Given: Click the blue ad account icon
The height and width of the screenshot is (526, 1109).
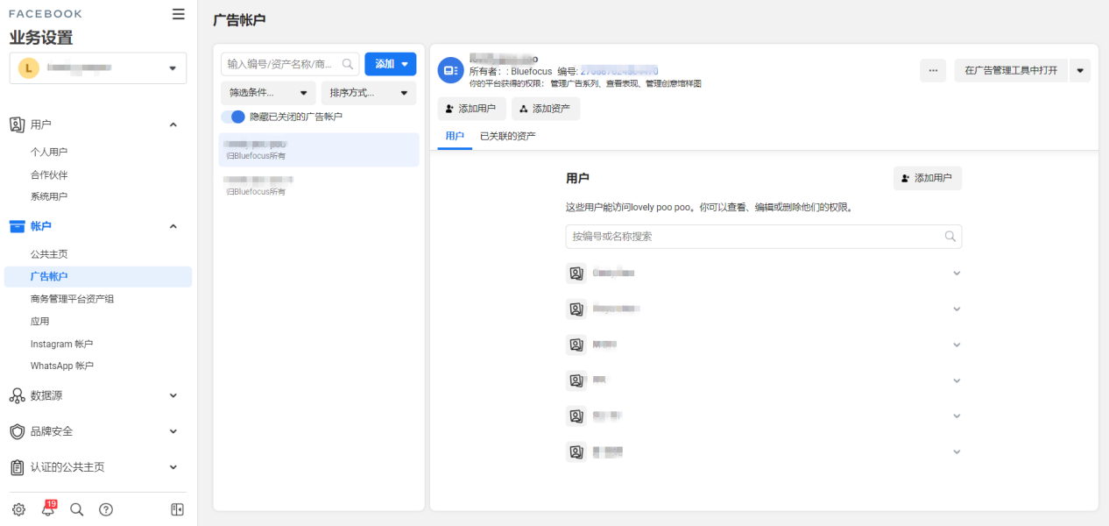Looking at the screenshot, I should pyautogui.click(x=450, y=70).
